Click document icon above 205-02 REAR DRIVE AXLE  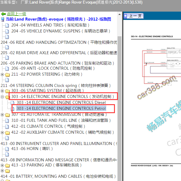[7, 47]
